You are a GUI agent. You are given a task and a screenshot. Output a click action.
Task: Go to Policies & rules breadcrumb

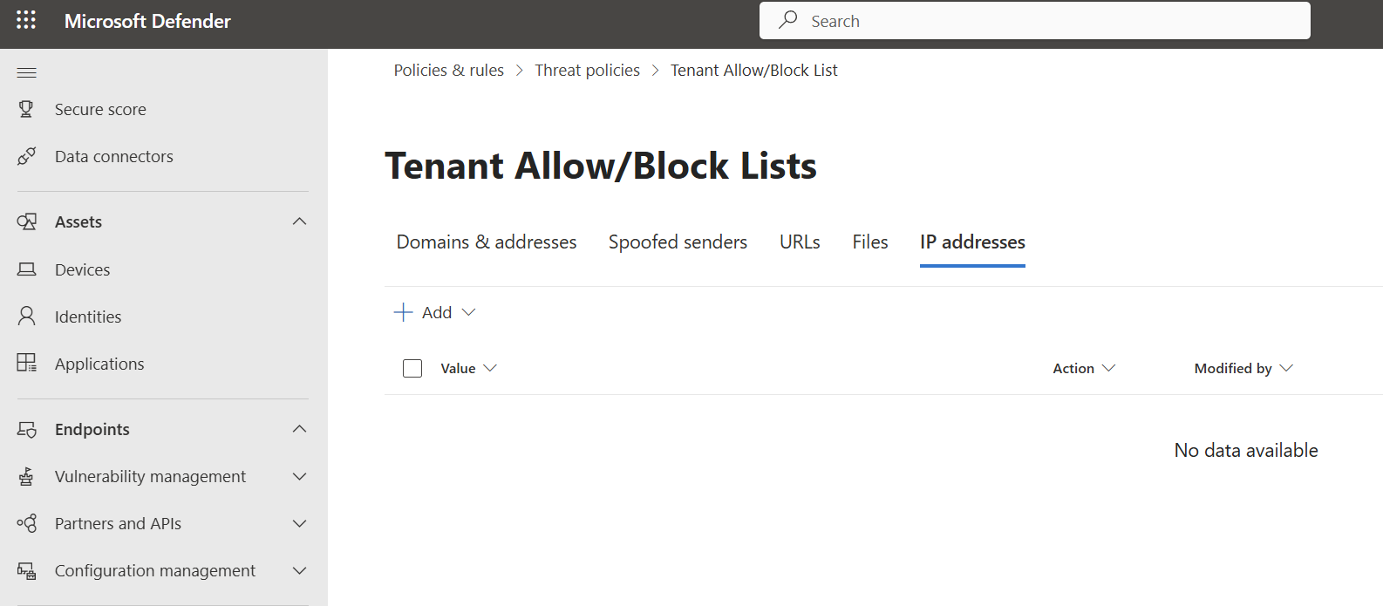pyautogui.click(x=449, y=70)
